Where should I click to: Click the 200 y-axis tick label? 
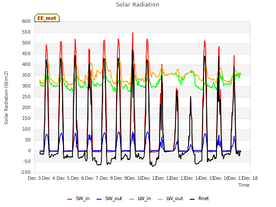26,107
